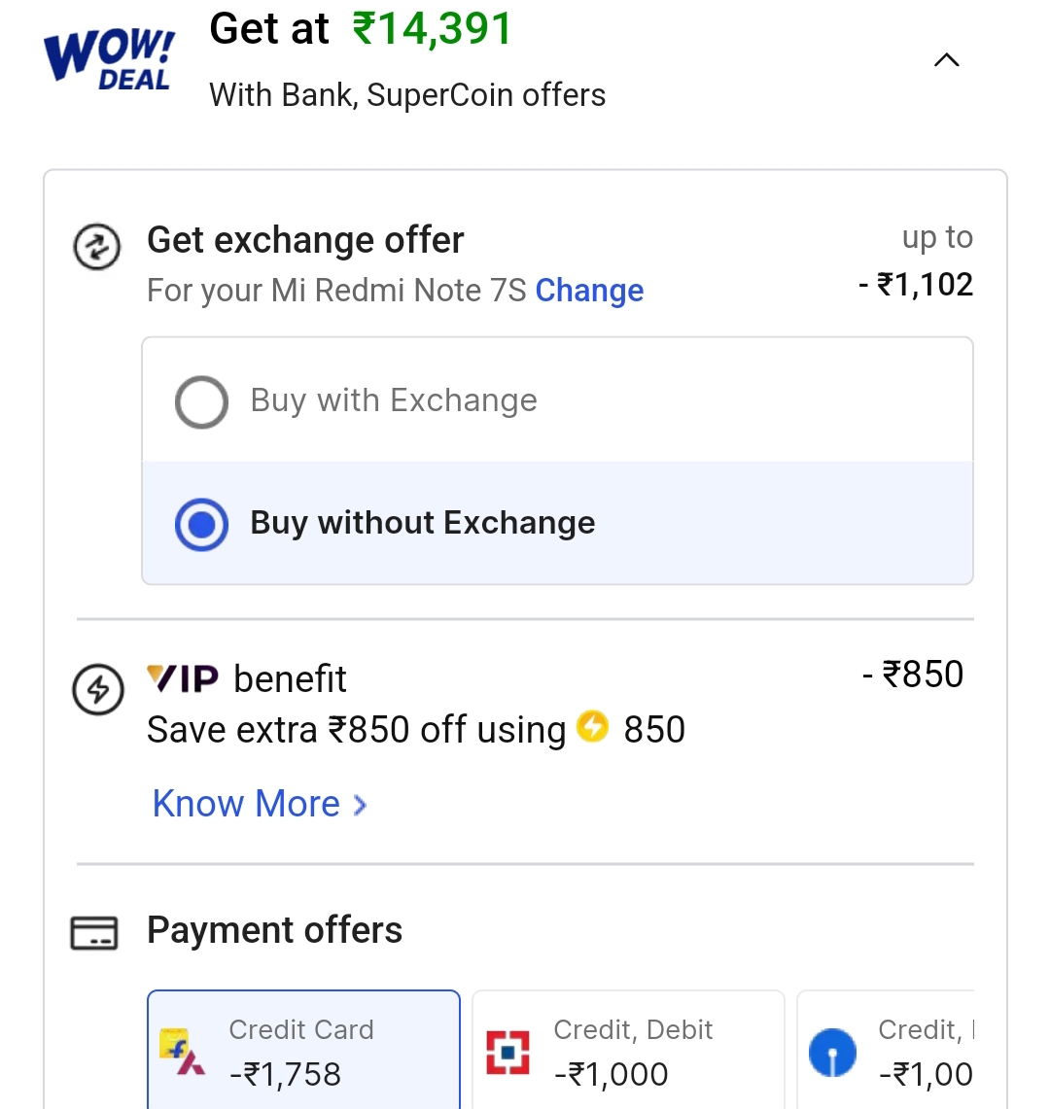Select the Buy without Exchange radio button
The width and height of the screenshot is (1050, 1109).
click(x=201, y=525)
